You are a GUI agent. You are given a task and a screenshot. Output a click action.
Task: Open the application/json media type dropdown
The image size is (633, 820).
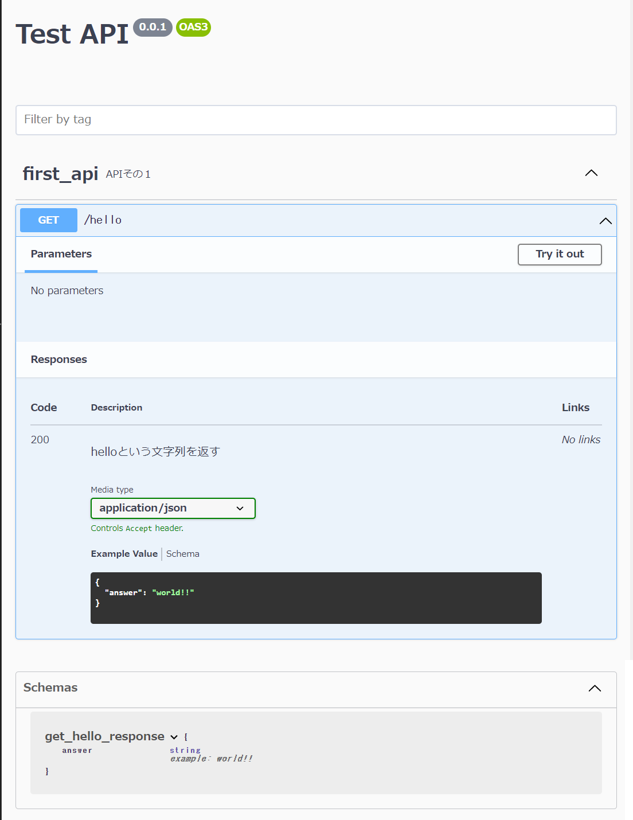pyautogui.click(x=173, y=508)
